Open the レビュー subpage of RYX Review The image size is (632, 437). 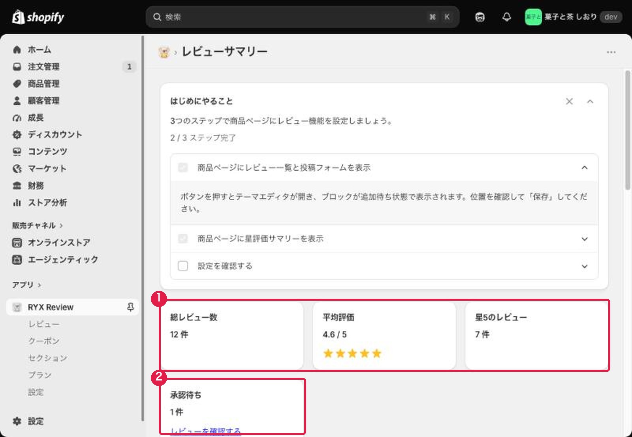(44, 324)
